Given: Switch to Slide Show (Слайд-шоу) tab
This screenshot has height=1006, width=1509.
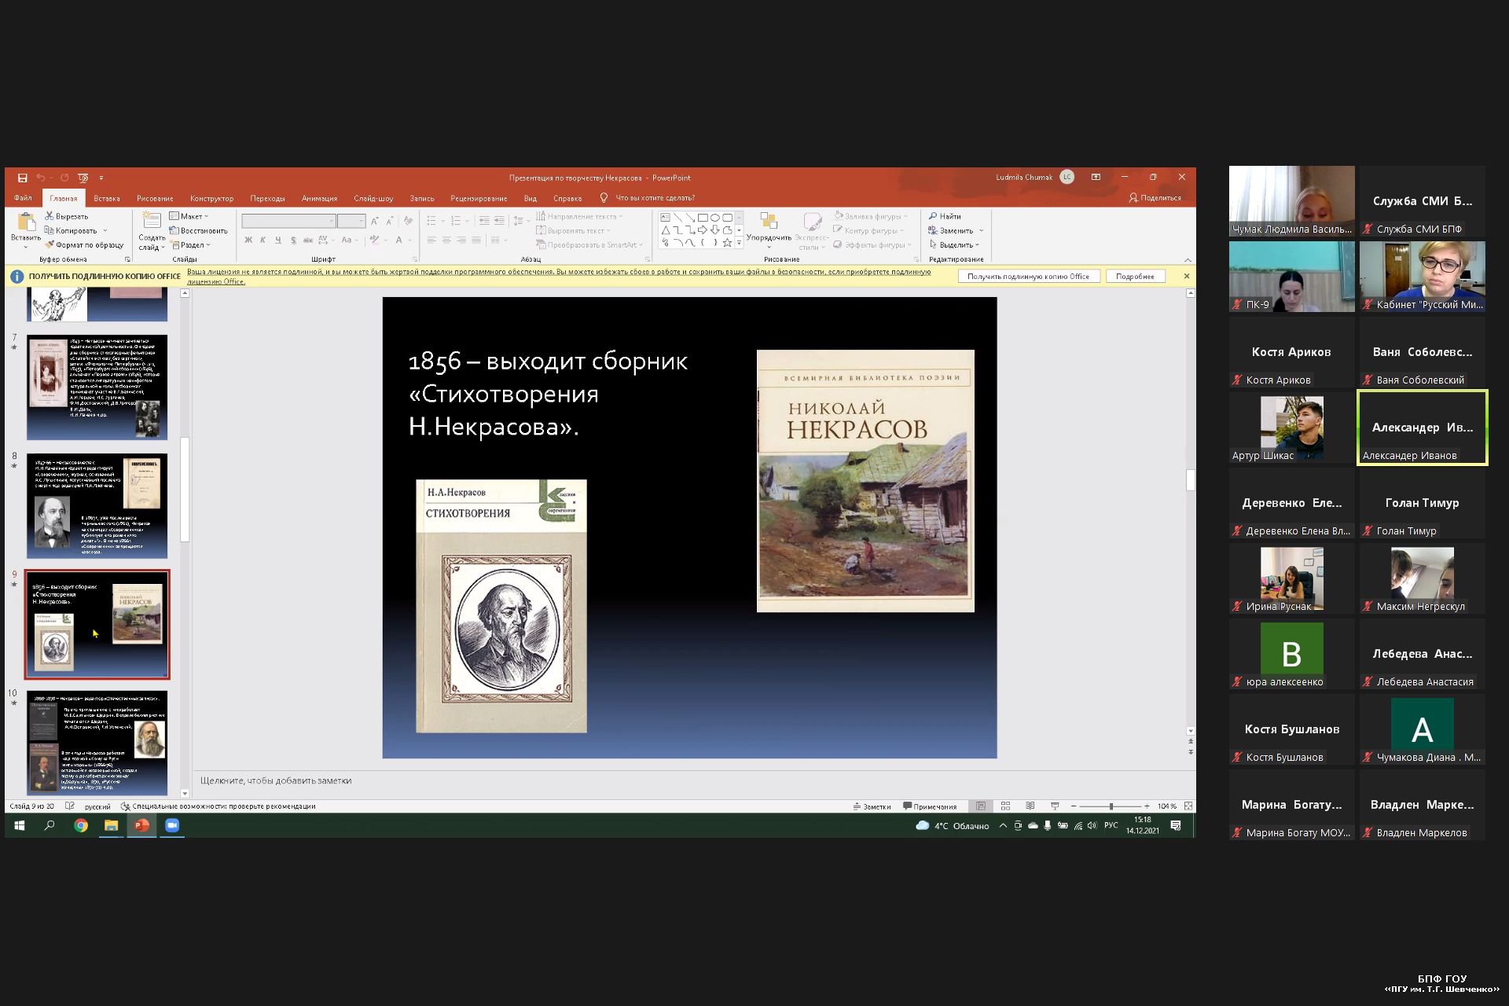Looking at the screenshot, I should click(x=373, y=198).
